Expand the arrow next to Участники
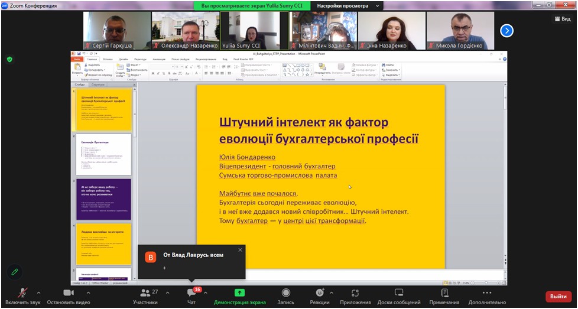Image resolution: width=578 pixels, height=309 pixels. [x=167, y=292]
